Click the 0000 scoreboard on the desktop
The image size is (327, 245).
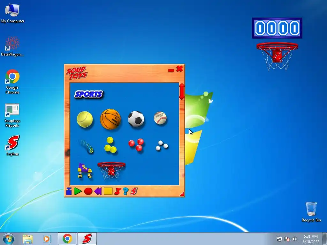tap(277, 28)
